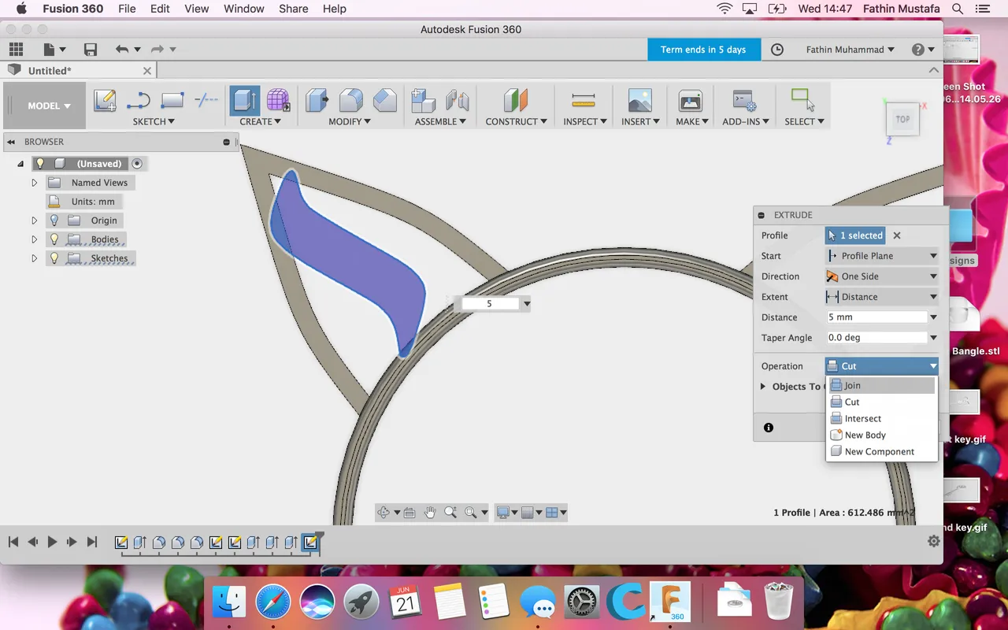Open the Start Profile Plane dropdown
The width and height of the screenshot is (1008, 630).
[x=882, y=256]
